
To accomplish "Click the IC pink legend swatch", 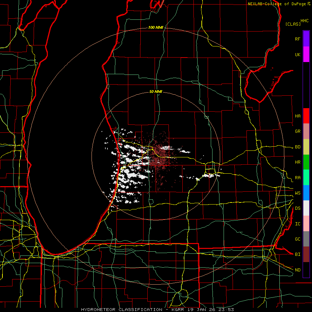I will tap(306, 224).
